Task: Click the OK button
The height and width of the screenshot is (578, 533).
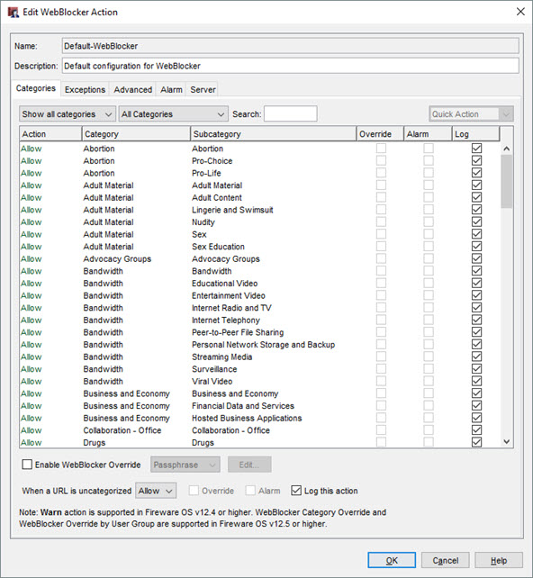Action: (x=392, y=560)
